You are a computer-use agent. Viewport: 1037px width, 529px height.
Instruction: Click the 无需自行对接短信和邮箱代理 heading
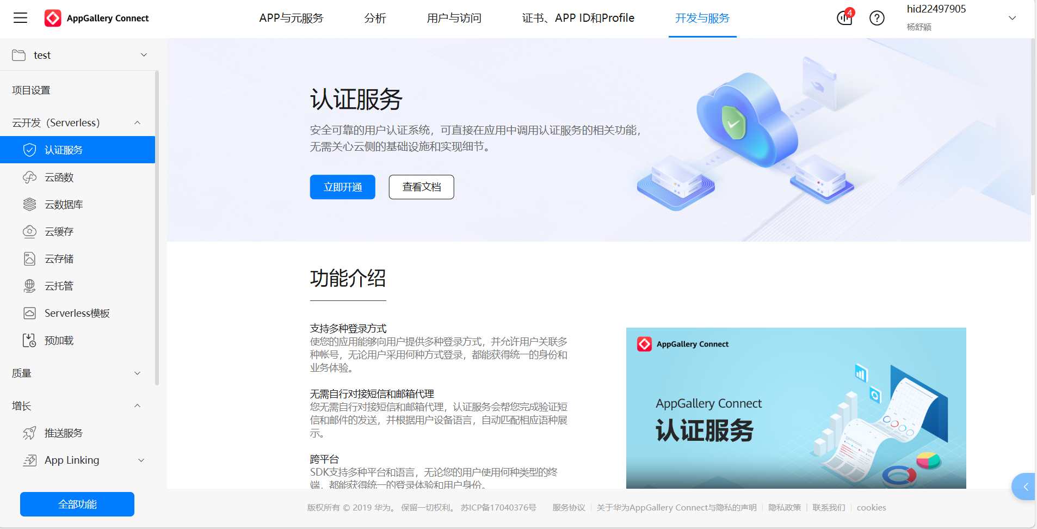[x=372, y=393]
